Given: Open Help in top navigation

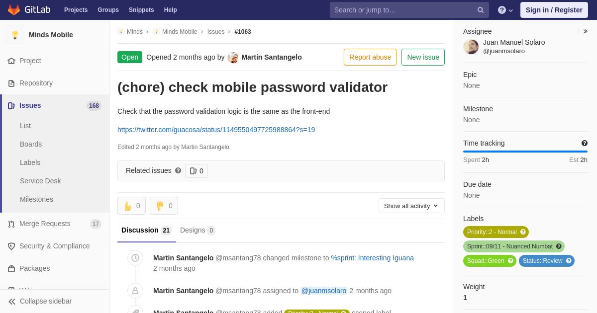Looking at the screenshot, I should click(171, 10).
